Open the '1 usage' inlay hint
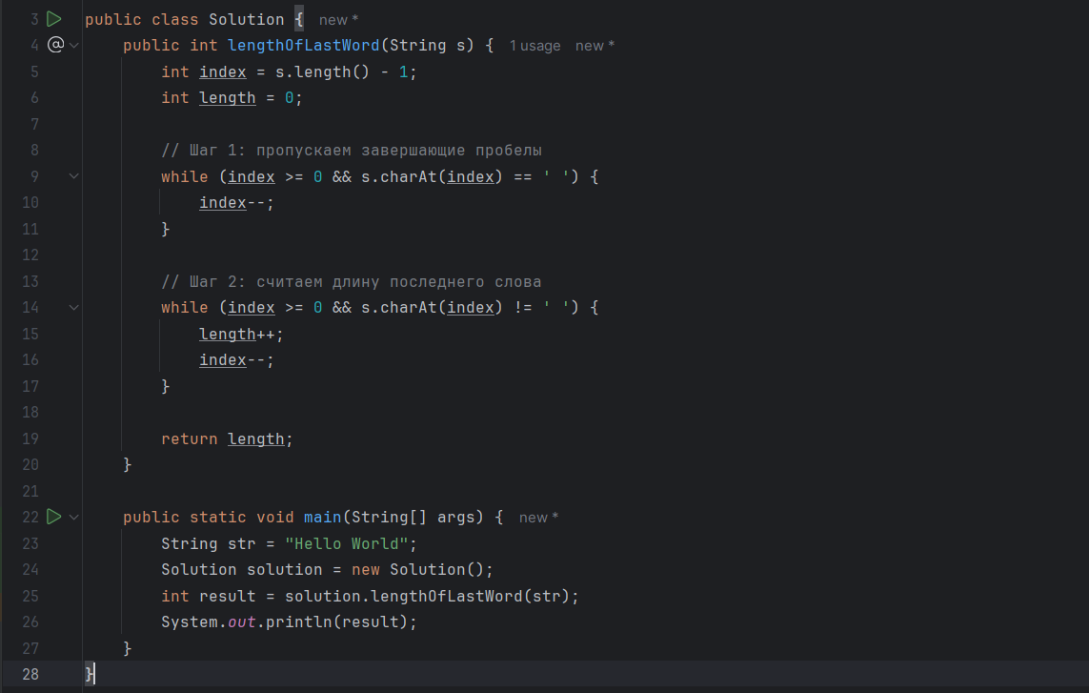This screenshot has height=693, width=1089. point(534,46)
